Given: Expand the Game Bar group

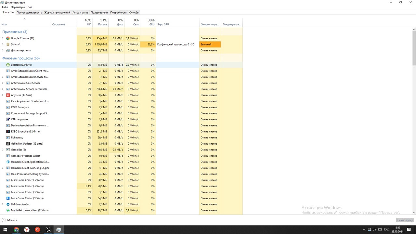Looking at the screenshot, I should pos(3,149).
